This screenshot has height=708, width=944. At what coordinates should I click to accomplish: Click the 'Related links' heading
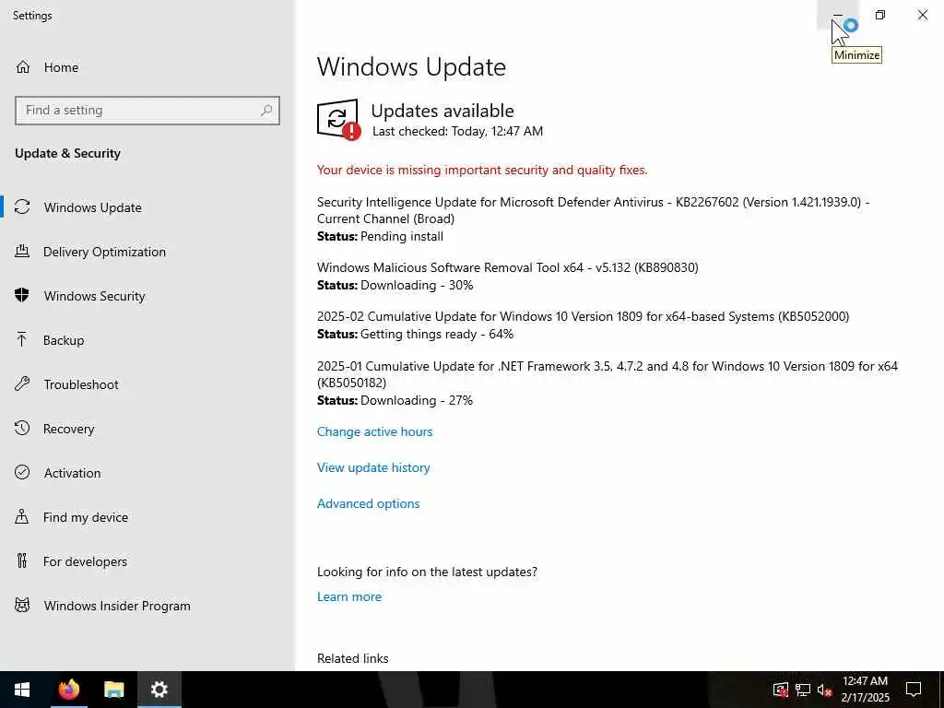(x=353, y=658)
